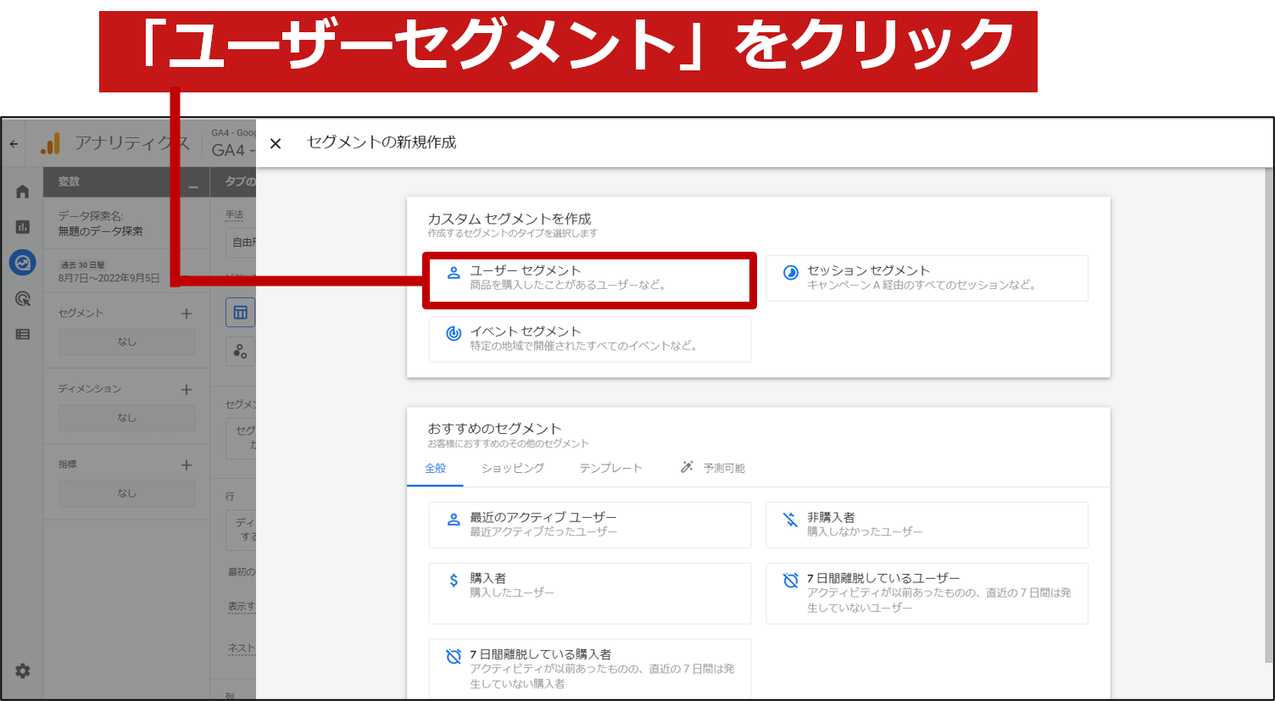Click the dollar icon for 購入者
Screen dimensions: 1275x701
pyautogui.click(x=454, y=580)
